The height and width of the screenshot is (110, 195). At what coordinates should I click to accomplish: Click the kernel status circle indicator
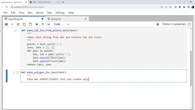point(189,24)
